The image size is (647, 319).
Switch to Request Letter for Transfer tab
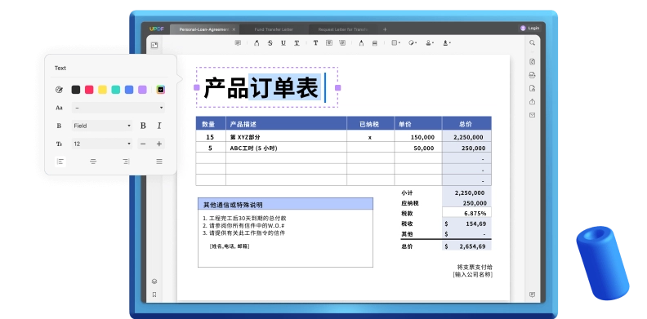pos(342,29)
